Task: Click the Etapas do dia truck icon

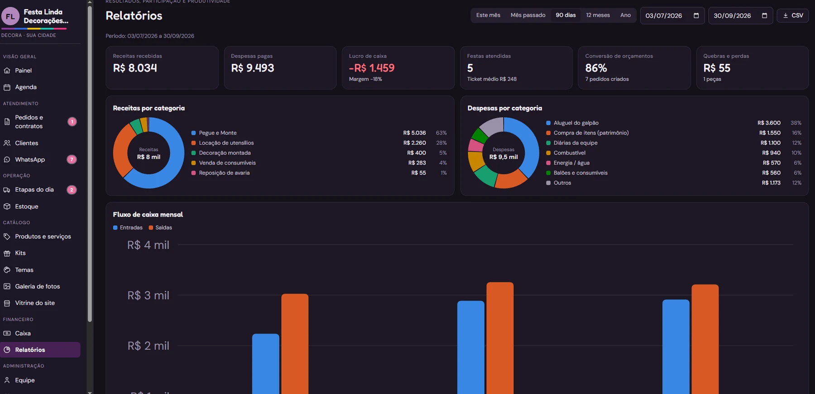Action: pyautogui.click(x=7, y=190)
